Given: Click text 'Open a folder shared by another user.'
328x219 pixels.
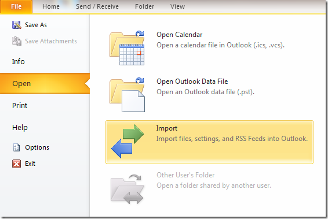Looking at the screenshot, I should (214, 185).
